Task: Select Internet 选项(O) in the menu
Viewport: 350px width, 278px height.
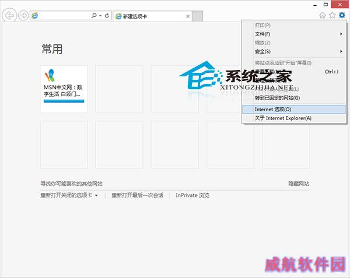Action: click(x=294, y=109)
